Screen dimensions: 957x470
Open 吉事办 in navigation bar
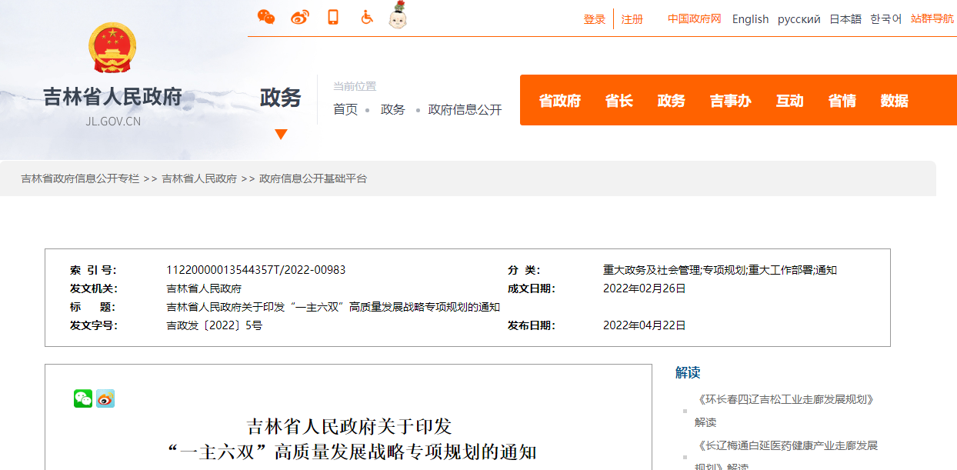tap(730, 101)
